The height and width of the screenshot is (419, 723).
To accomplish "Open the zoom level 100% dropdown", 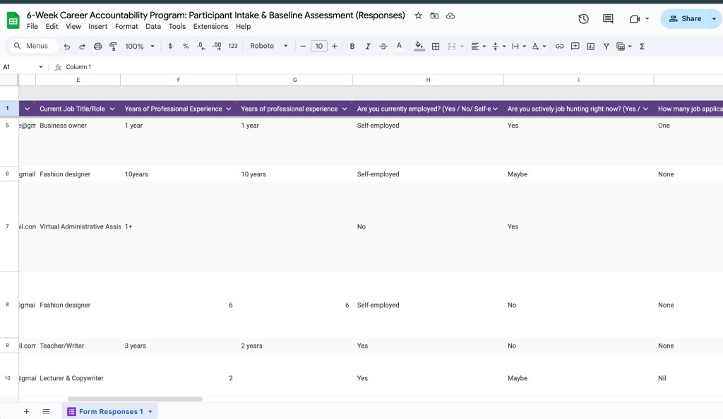I will pyautogui.click(x=139, y=47).
